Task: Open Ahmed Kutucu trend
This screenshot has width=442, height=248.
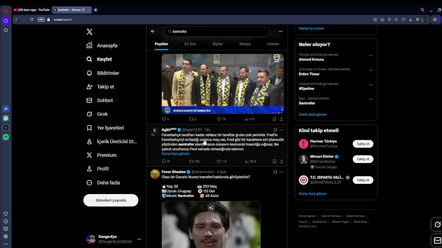Action: (311, 59)
